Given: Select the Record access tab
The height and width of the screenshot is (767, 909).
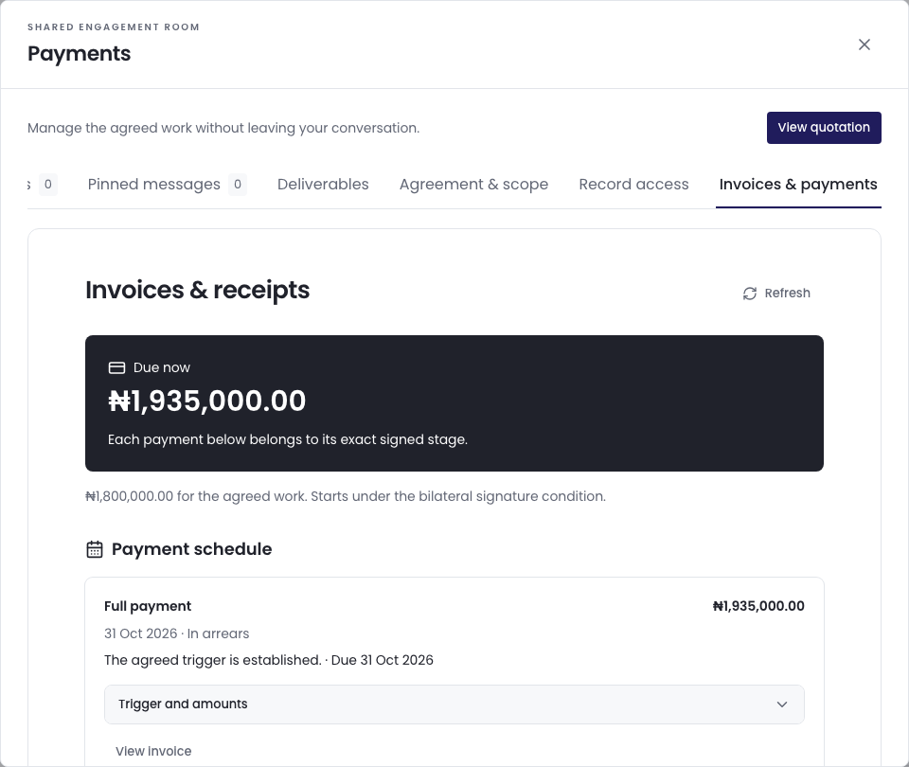Looking at the screenshot, I should pos(633,185).
